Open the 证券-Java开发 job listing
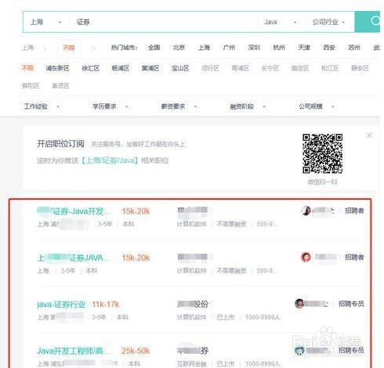Screen dimensions: 384x368 [x=74, y=211]
